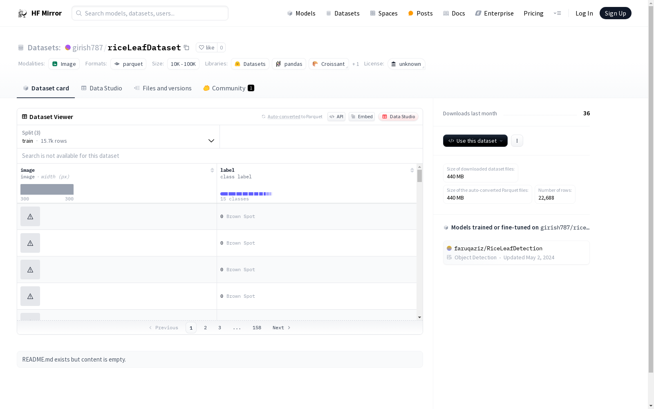Click the label classes distribution bar
This screenshot has width=654, height=409.
click(x=246, y=194)
